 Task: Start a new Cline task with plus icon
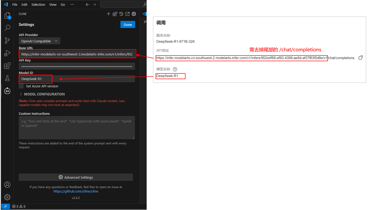[x=109, y=14]
